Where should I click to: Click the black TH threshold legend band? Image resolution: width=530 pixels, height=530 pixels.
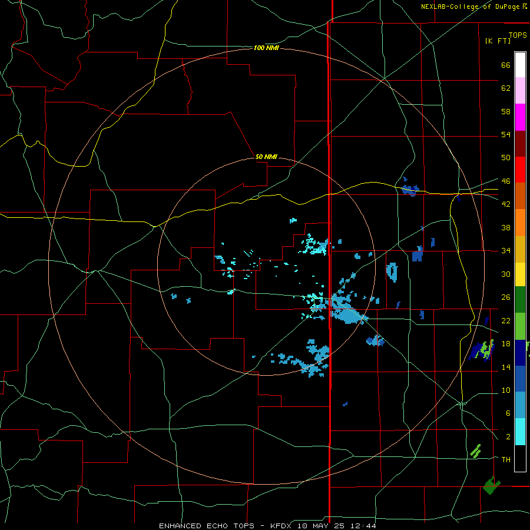click(520, 458)
